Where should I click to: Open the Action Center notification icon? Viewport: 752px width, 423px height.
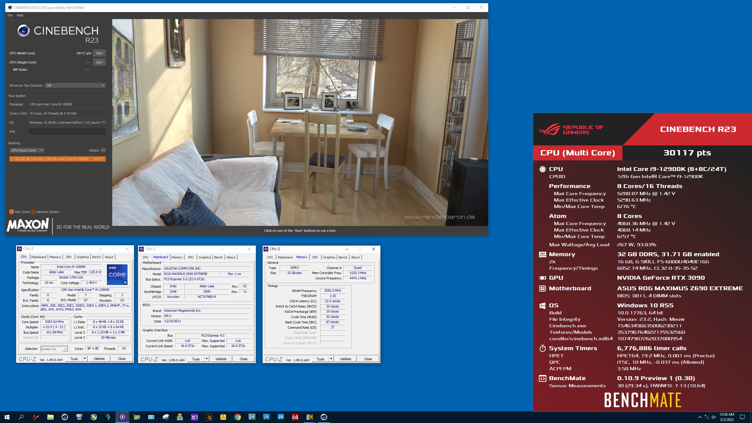tap(742, 417)
